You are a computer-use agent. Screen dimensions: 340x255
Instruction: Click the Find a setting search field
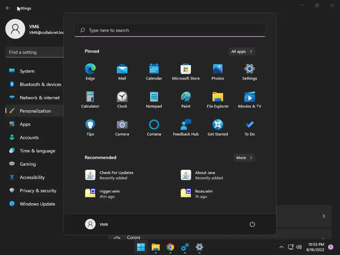[x=35, y=52]
